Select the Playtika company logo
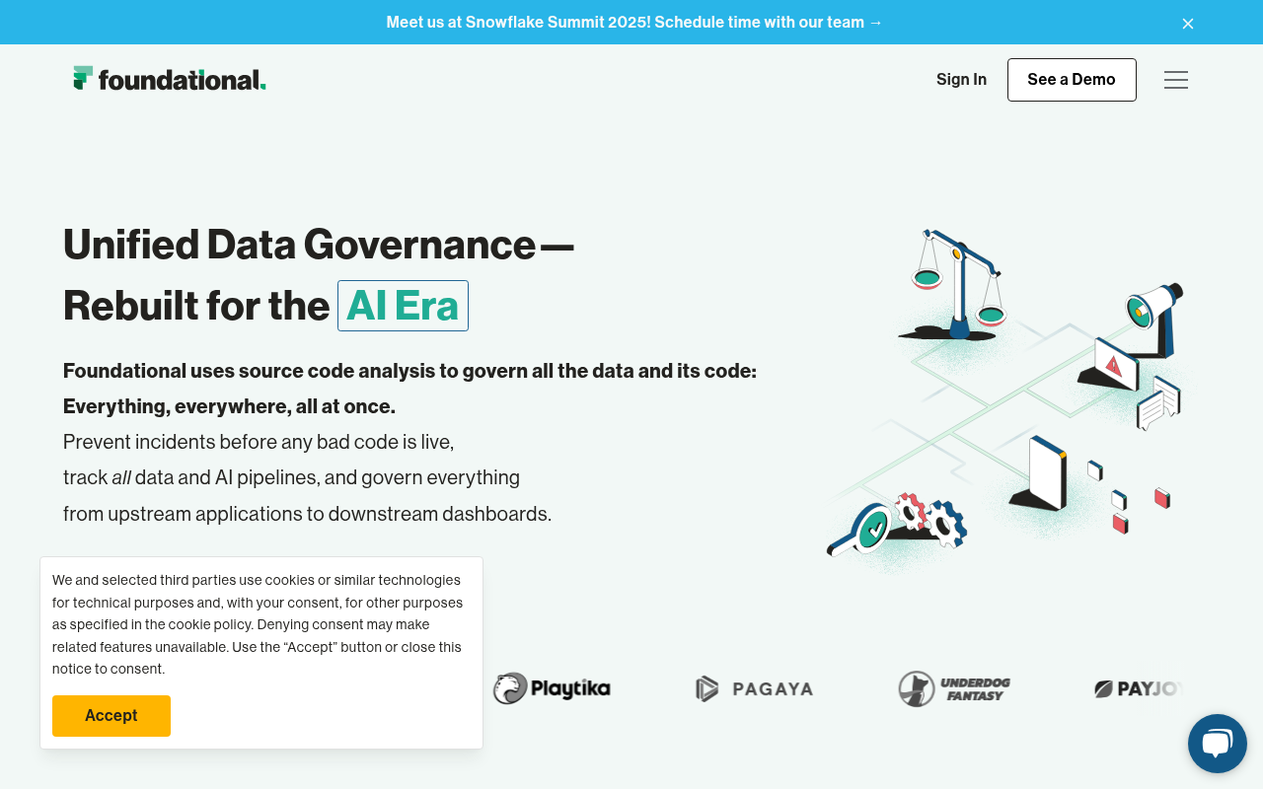Image resolution: width=1263 pixels, height=789 pixels. tap(553, 688)
